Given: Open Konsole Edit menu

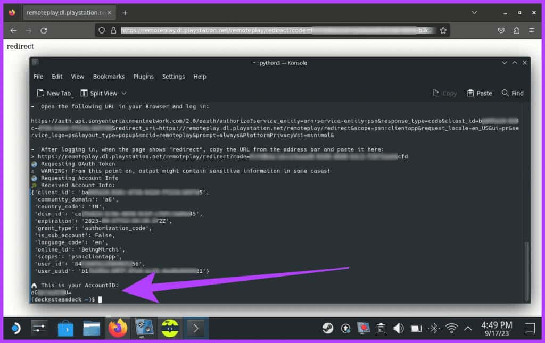Looking at the screenshot, I should 57,77.
